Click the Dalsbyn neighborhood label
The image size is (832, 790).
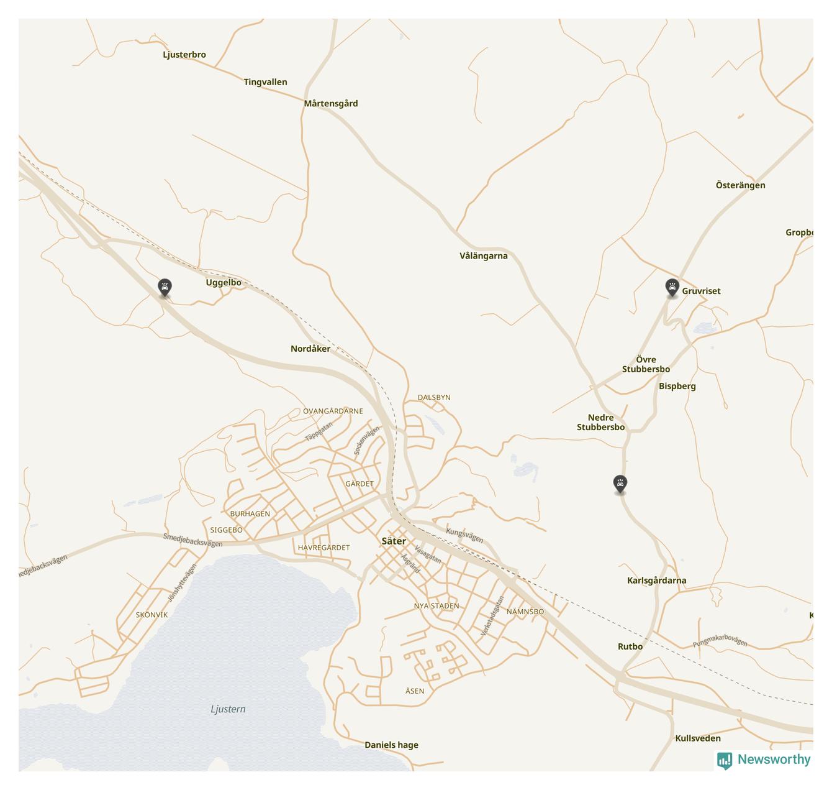(x=434, y=397)
